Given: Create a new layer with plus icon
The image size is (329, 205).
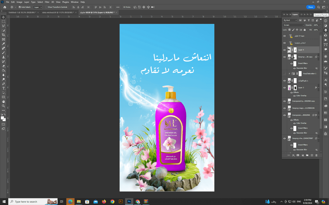Looking at the screenshot, I should pyautogui.click(x=312, y=155).
